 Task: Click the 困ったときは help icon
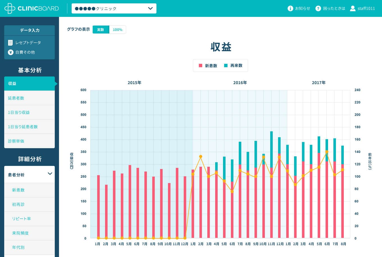[x=318, y=8]
